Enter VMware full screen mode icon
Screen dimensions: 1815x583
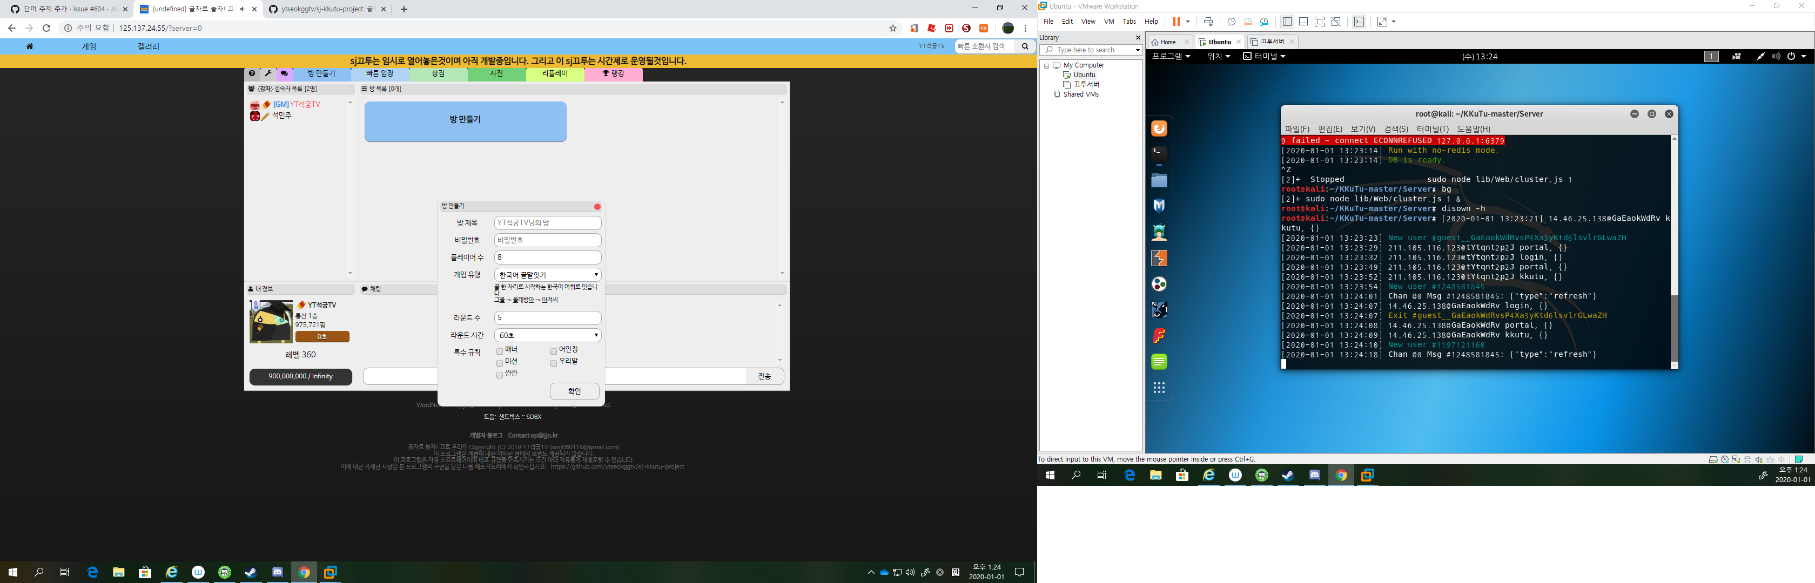pyautogui.click(x=1320, y=22)
